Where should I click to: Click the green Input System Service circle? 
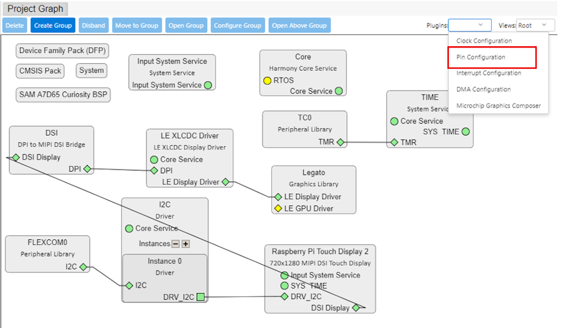208,86
